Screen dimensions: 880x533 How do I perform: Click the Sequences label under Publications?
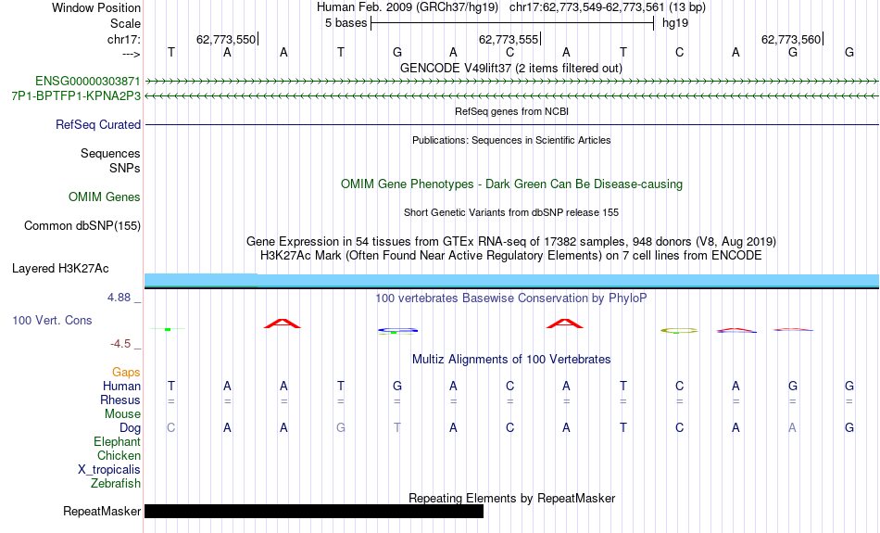(x=110, y=153)
